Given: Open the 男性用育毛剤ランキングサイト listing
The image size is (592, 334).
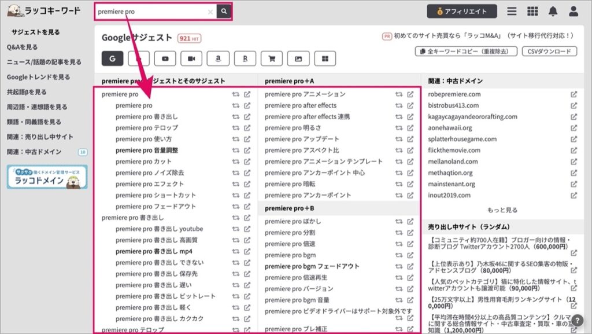Looking at the screenshot, I should pyautogui.click(x=502, y=303).
